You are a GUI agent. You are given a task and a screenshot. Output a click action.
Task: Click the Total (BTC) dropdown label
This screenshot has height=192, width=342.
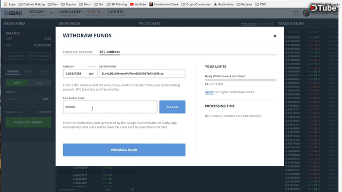(13, 112)
